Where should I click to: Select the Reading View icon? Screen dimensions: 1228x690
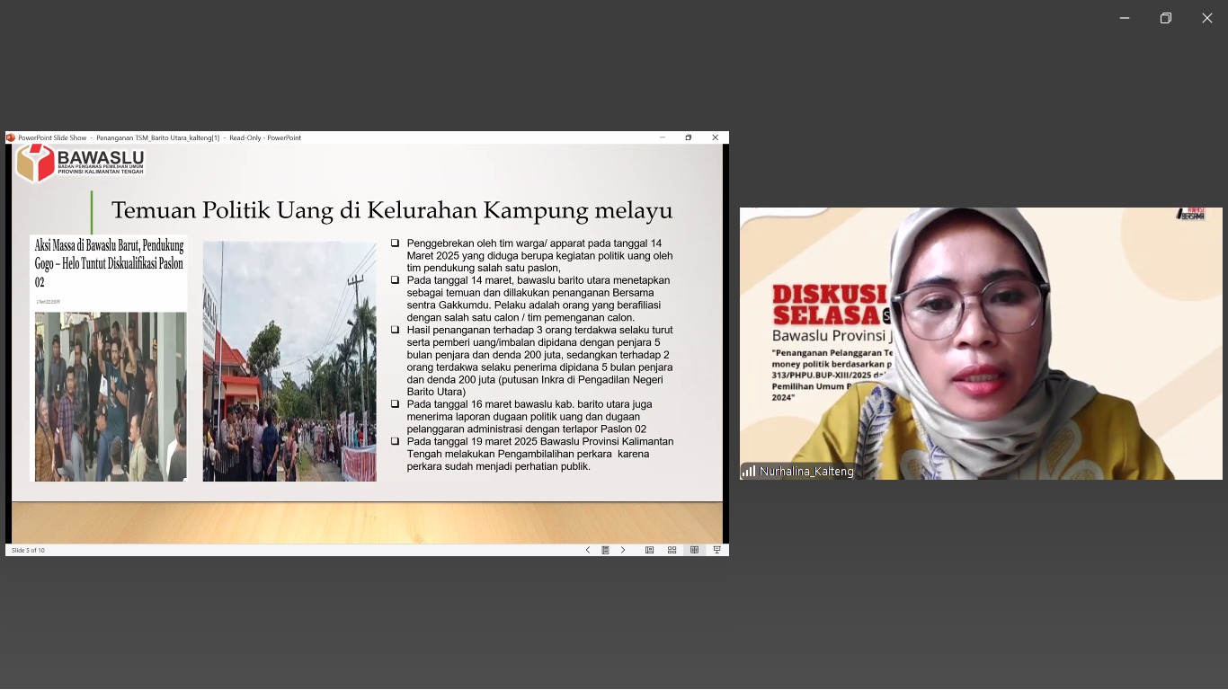pyautogui.click(x=694, y=550)
